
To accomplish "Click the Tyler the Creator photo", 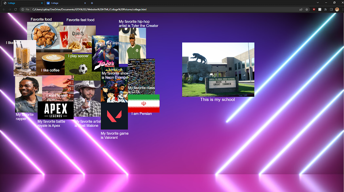I will click(132, 45).
